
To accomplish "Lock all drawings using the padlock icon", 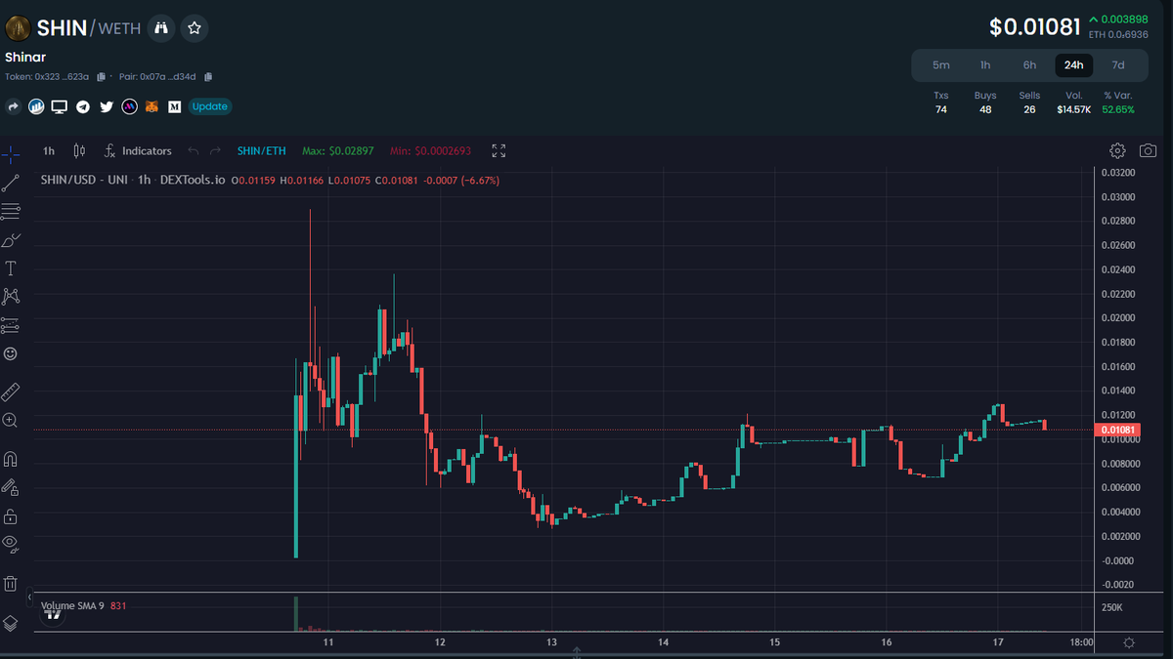I will point(12,515).
